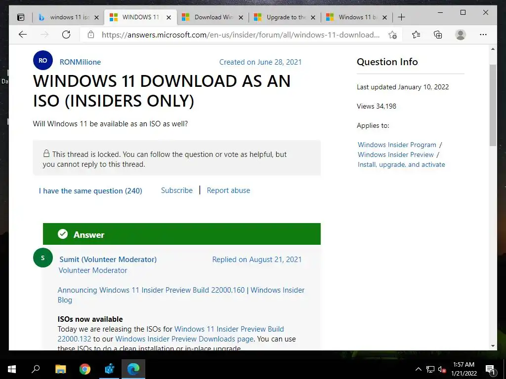Click the green S moderator avatar
506x379 pixels.
click(x=43, y=258)
